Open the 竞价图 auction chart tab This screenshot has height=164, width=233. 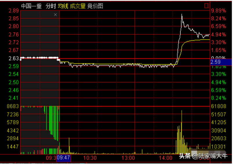pyautogui.click(x=95, y=6)
